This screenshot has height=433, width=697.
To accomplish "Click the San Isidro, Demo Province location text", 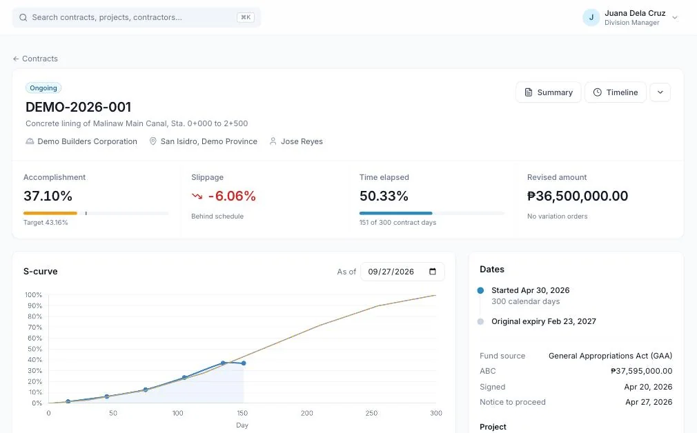I will tap(209, 141).
